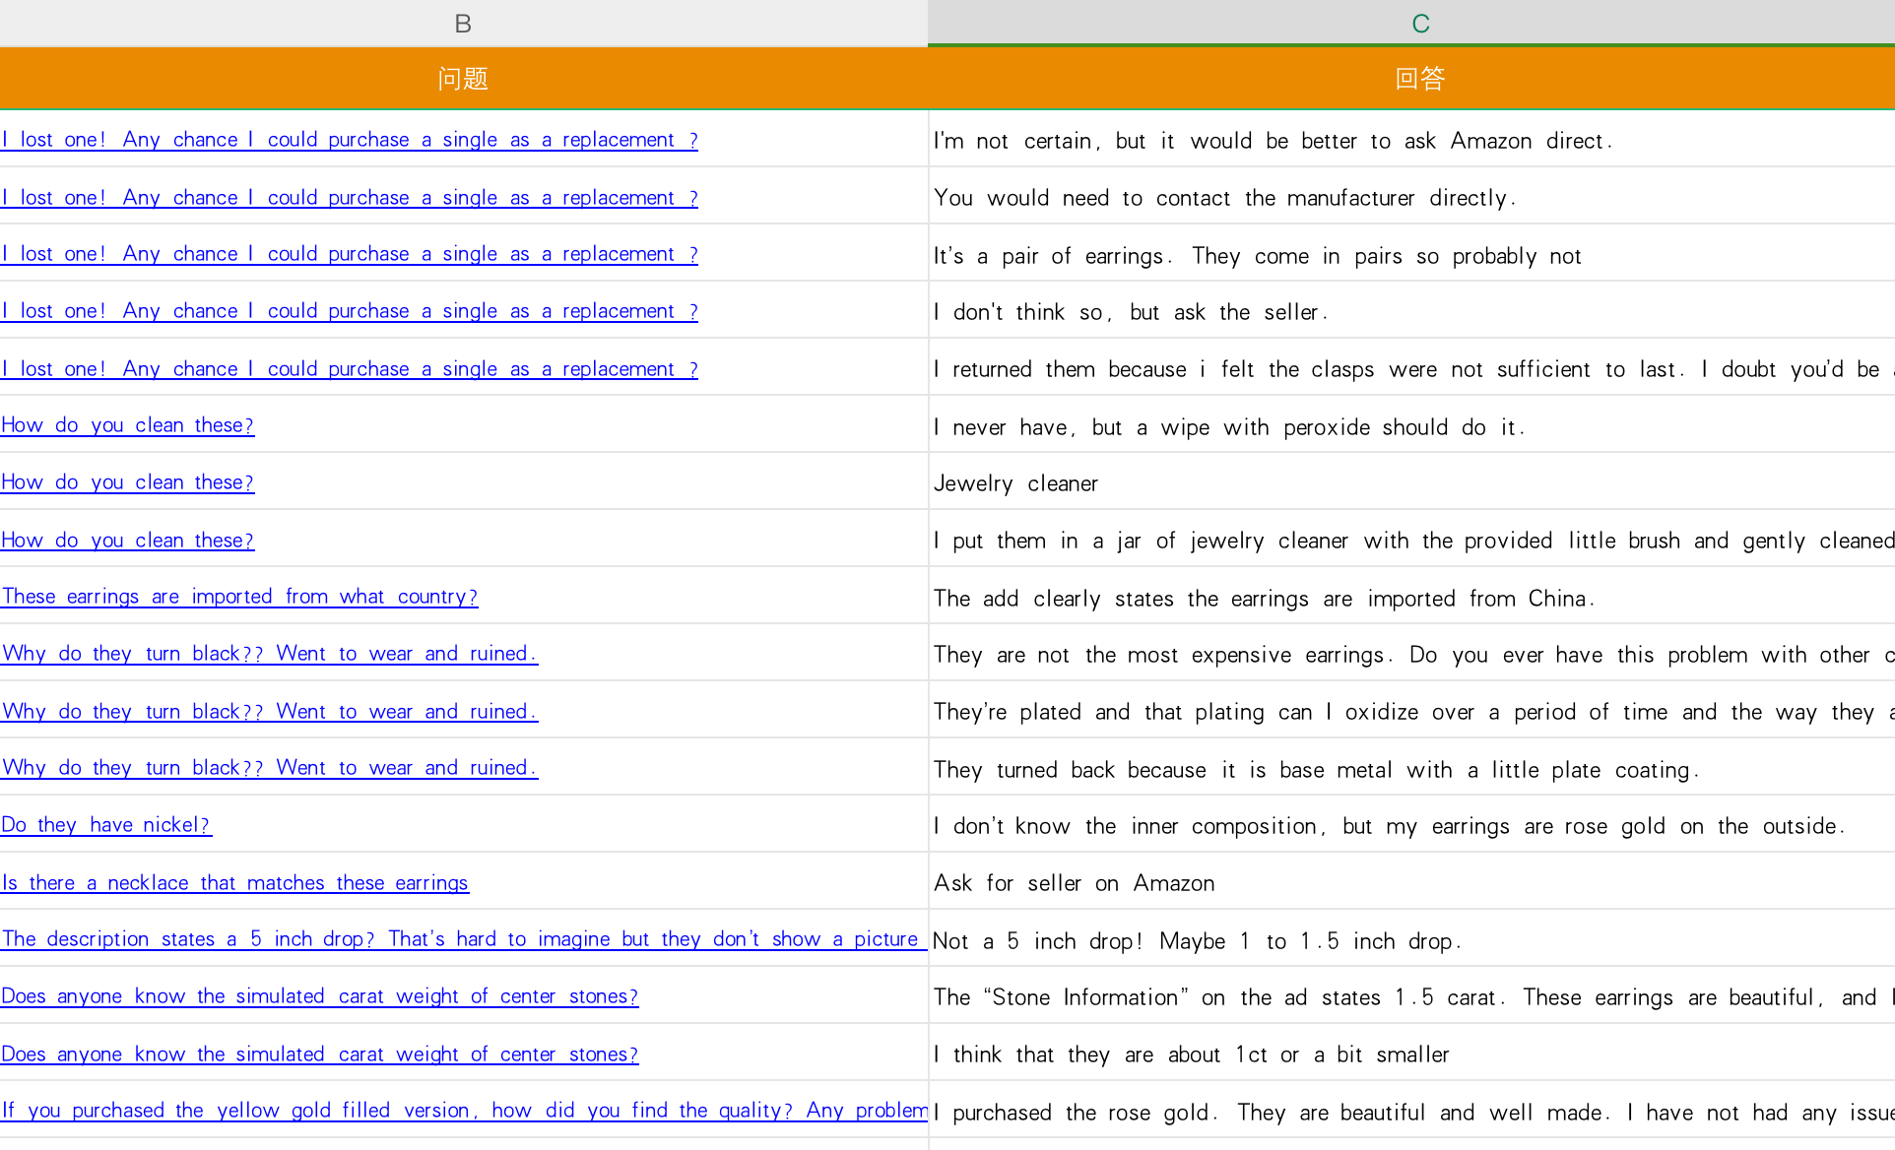Open the 'simulated carat weight' link beside the 'Stone Information' answer
Image resolution: width=1895 pixels, height=1150 pixels.
point(320,996)
